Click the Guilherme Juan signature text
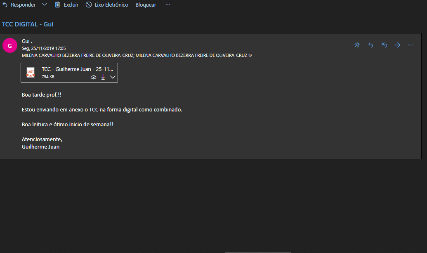The width and height of the screenshot is (427, 253). click(40, 147)
